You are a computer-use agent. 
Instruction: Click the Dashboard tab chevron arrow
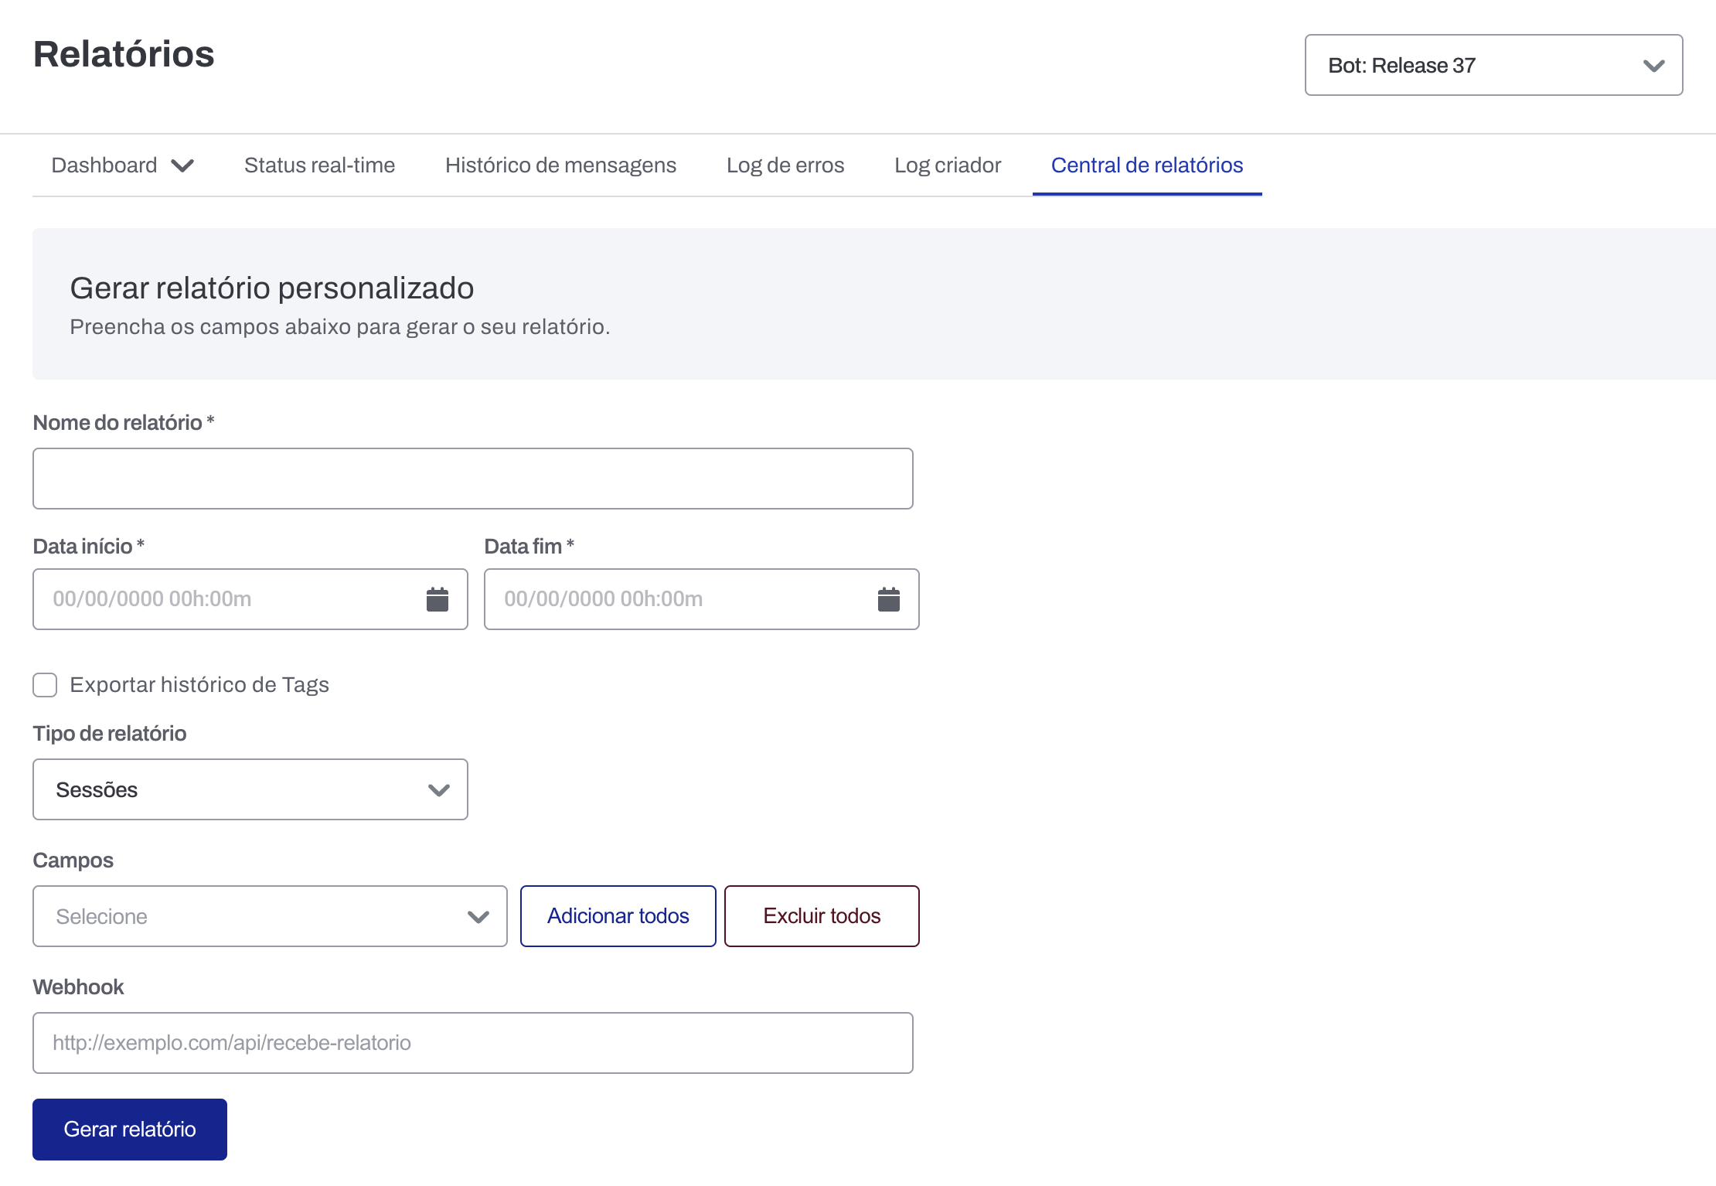pos(182,165)
